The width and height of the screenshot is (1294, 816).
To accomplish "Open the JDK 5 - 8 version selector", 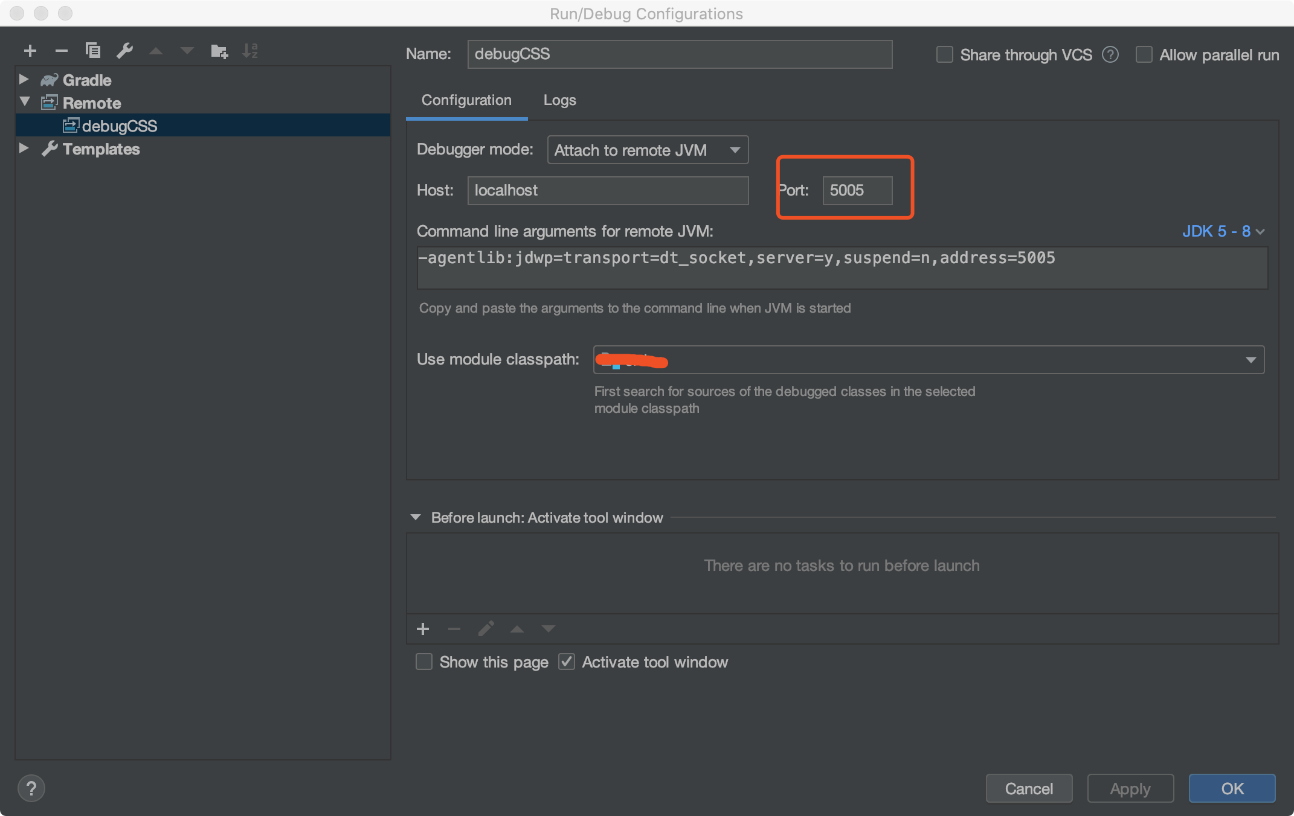I will tap(1223, 231).
